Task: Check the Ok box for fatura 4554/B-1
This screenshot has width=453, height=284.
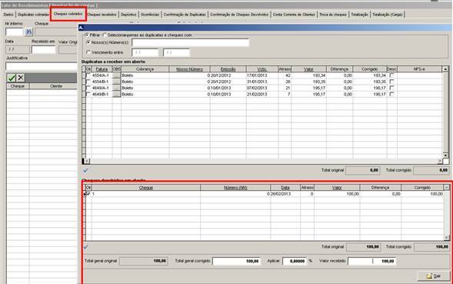Action: tap(88, 82)
